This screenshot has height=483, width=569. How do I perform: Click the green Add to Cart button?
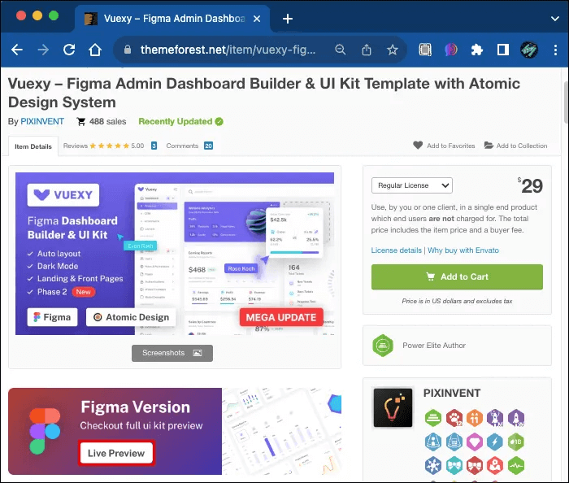coord(457,277)
